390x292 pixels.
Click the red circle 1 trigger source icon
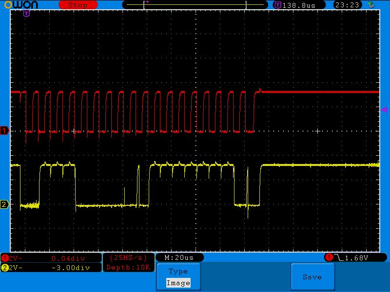coord(329,257)
